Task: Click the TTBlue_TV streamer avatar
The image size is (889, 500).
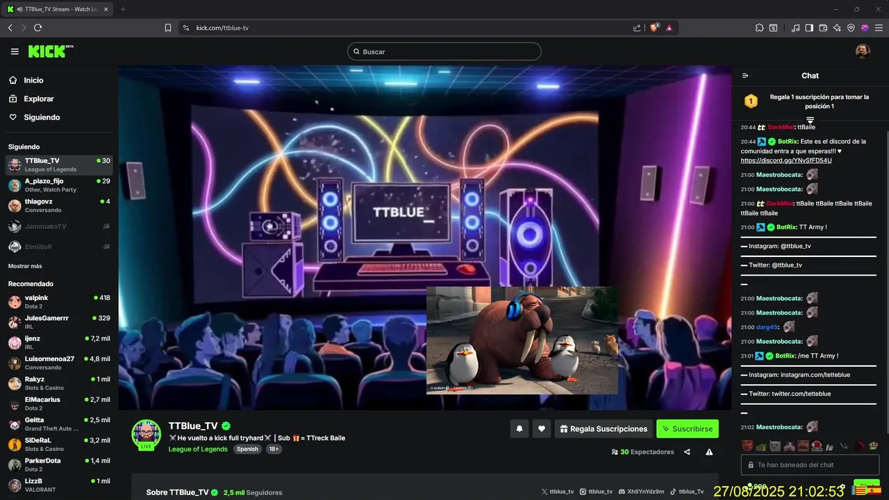Action: [146, 434]
